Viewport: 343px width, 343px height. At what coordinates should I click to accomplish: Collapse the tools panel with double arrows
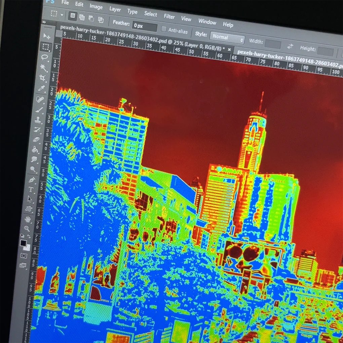(44, 22)
